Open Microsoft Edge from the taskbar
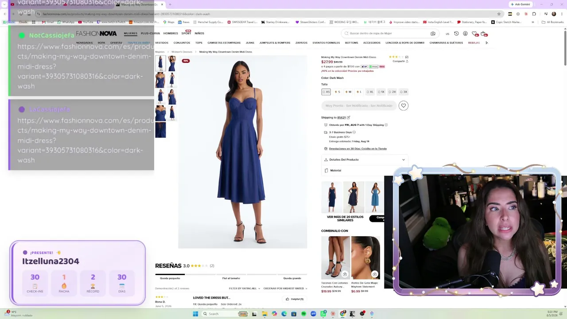The height and width of the screenshot is (319, 567). point(284,314)
